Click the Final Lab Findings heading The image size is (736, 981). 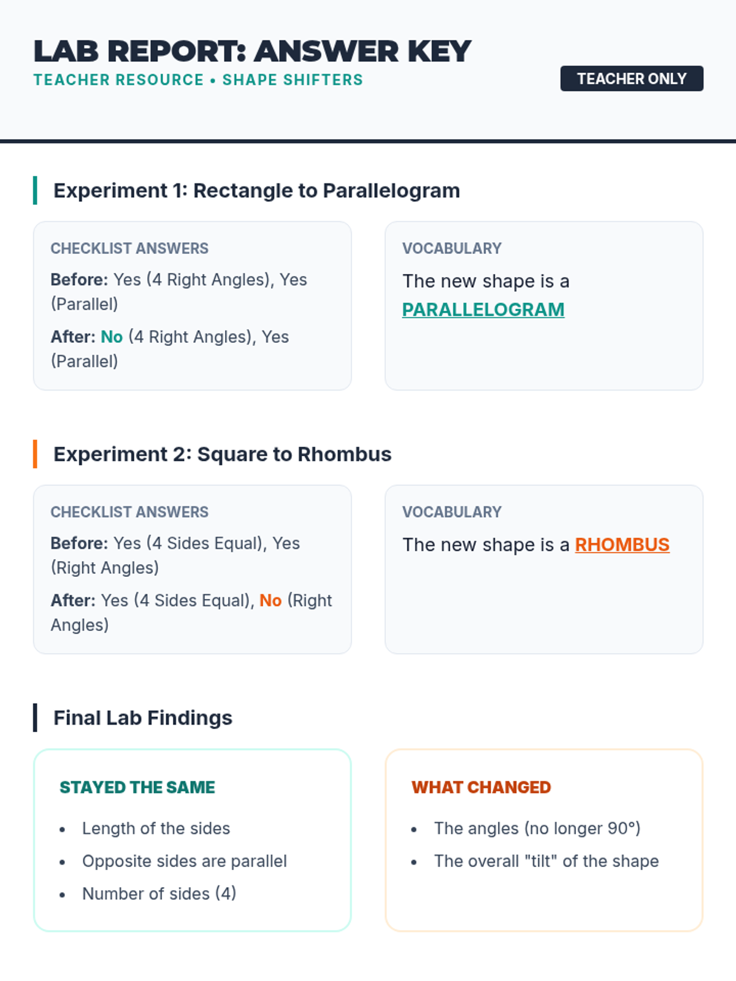point(143,718)
